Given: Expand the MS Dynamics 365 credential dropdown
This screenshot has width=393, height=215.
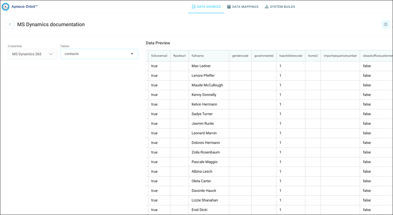Looking at the screenshot, I should point(32,54).
